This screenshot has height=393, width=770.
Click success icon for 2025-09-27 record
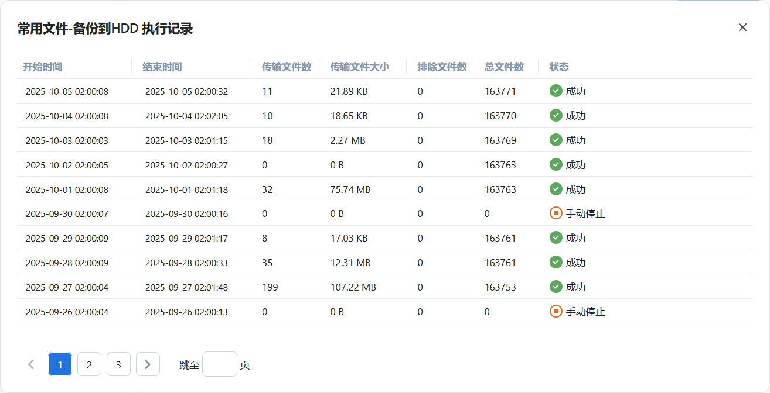pyautogui.click(x=556, y=287)
